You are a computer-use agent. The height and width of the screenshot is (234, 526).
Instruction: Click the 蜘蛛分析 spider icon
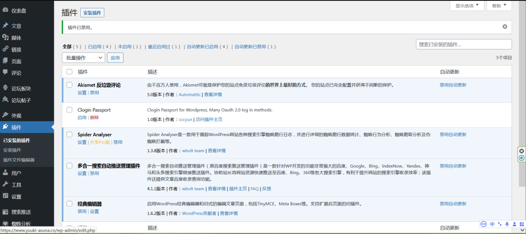click(5, 224)
